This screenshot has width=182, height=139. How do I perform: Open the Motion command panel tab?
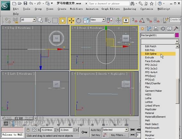click(163, 29)
